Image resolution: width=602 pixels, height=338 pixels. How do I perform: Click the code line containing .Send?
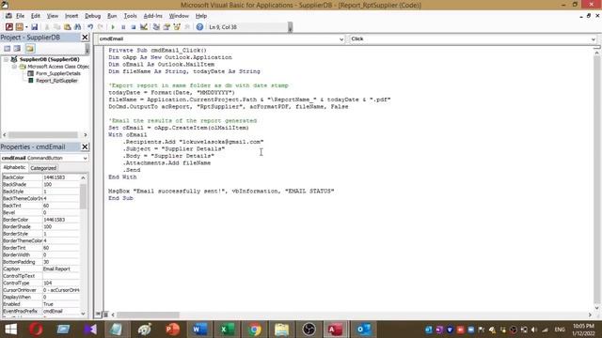(x=132, y=170)
